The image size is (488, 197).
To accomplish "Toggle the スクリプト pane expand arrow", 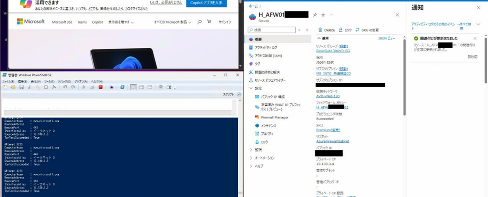I will tap(239, 95).
